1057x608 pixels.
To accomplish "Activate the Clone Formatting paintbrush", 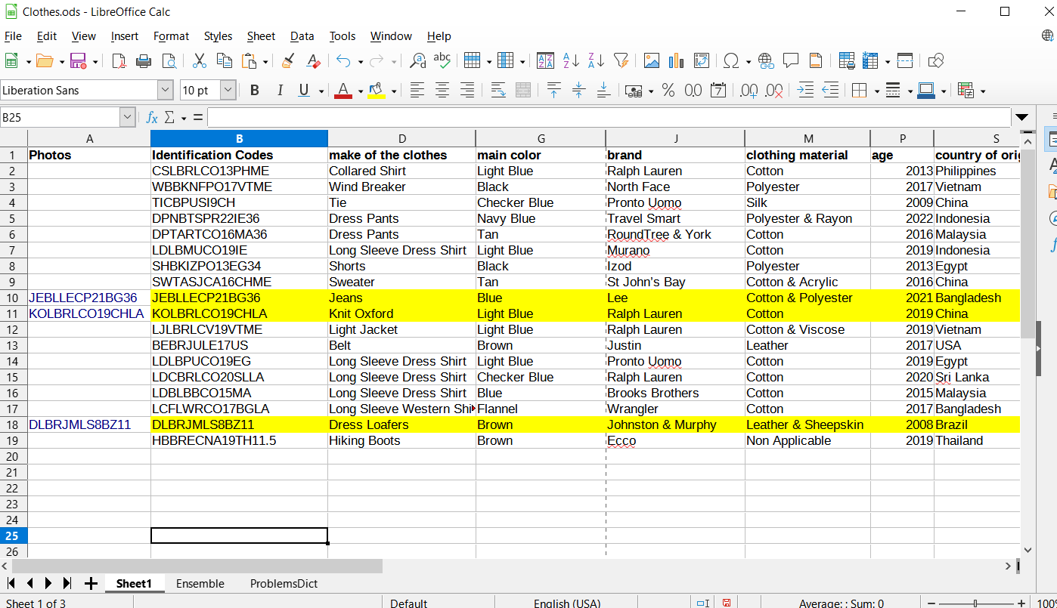I will (288, 61).
